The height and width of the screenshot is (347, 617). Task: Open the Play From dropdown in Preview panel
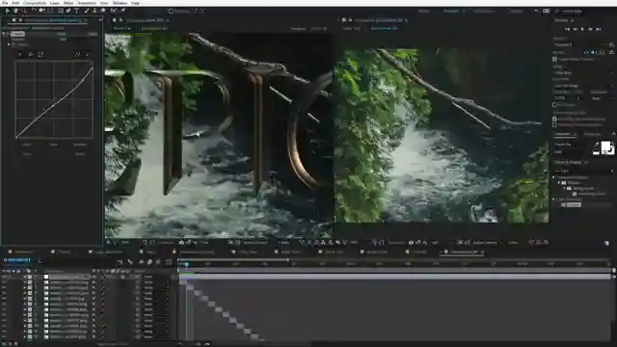tap(582, 86)
